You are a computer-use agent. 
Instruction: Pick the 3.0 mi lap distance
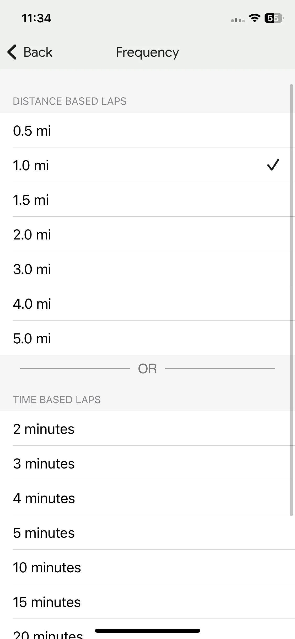coord(147,269)
